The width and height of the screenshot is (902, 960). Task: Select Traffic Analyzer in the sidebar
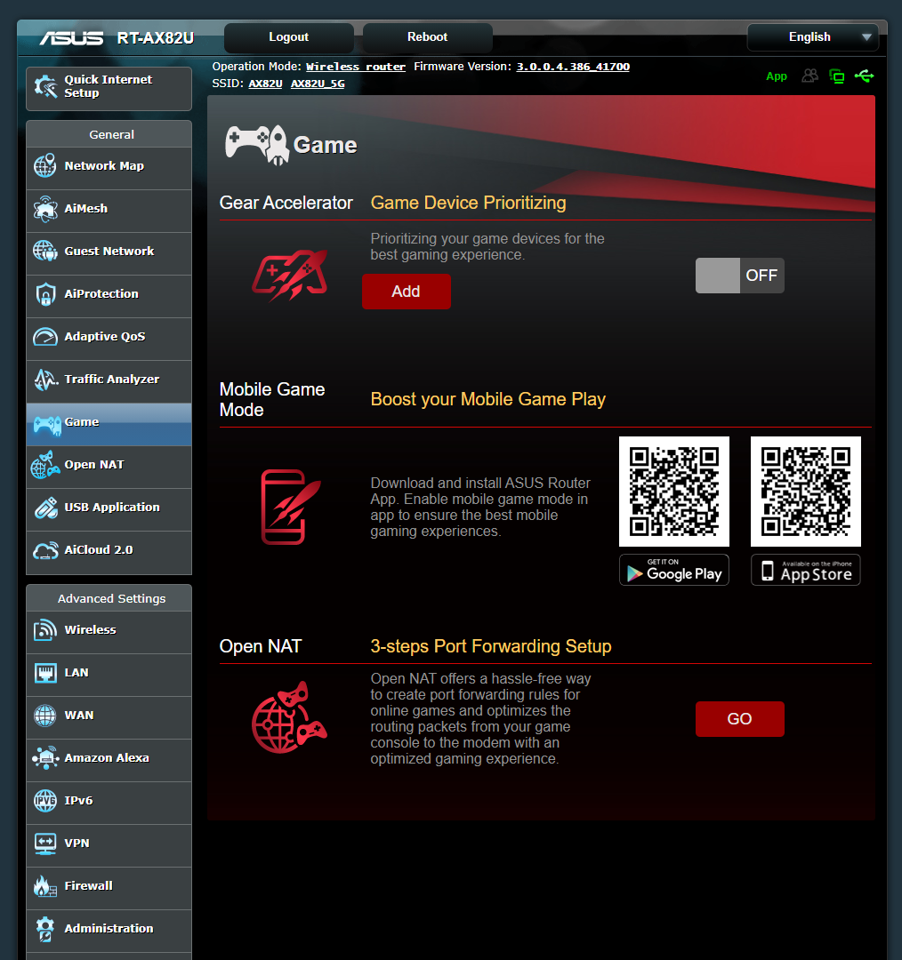[109, 380]
